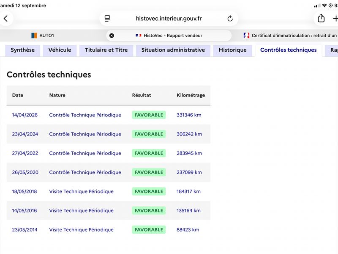This screenshot has width=338, height=254.
Task: Click the histovec.interieur.gouv.fr address field
Action: [169, 19]
